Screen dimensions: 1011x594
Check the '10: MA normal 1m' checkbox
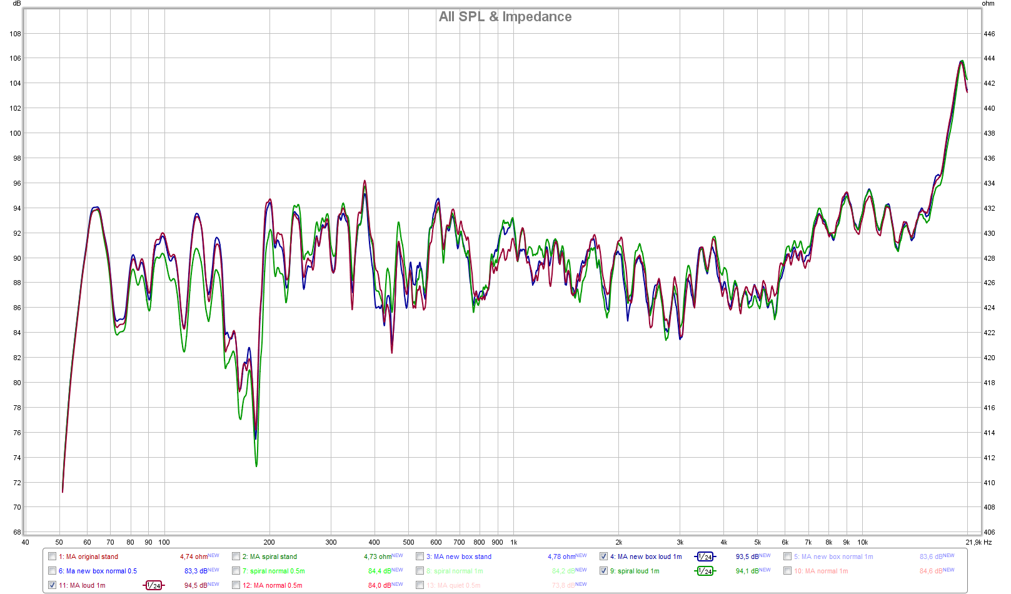[788, 571]
